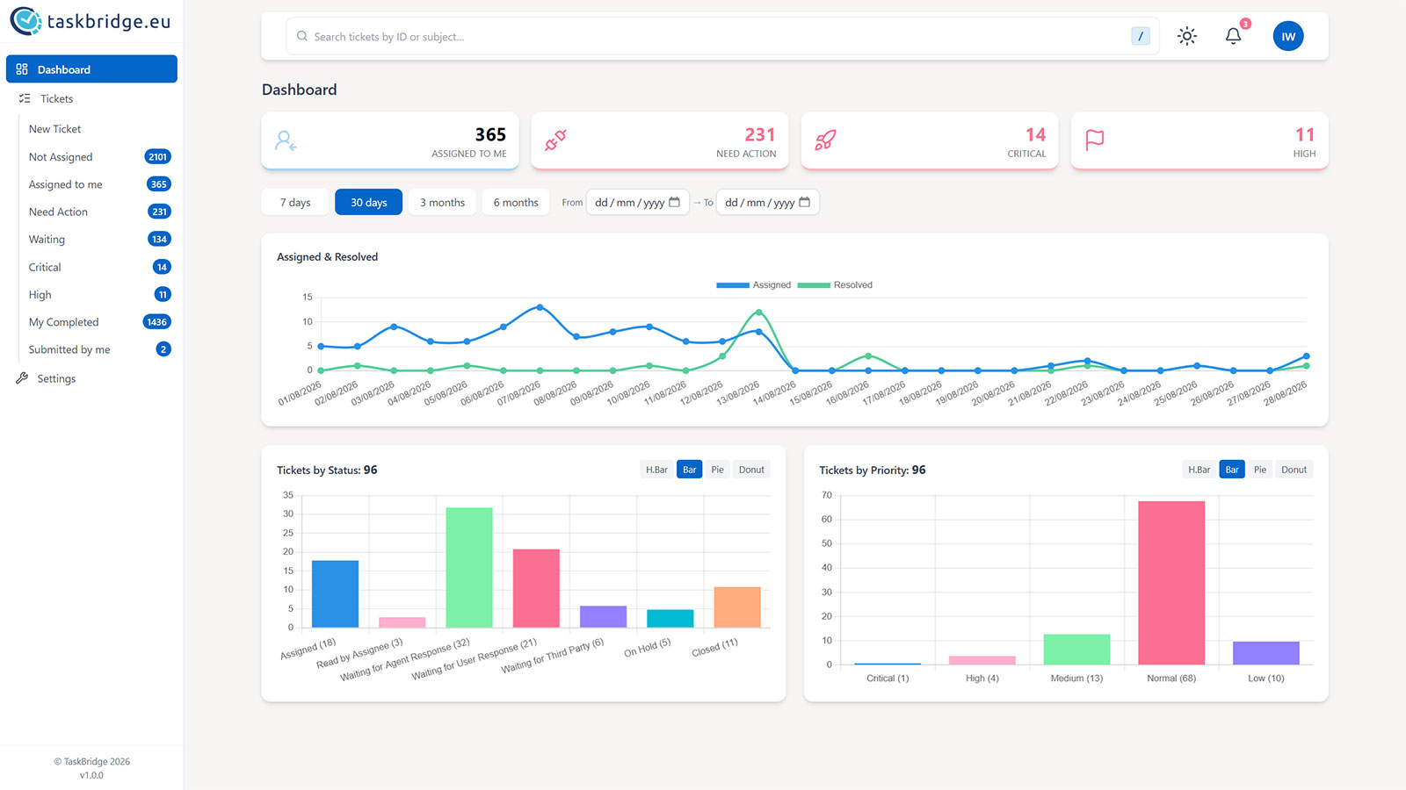The width and height of the screenshot is (1406, 790).
Task: Click the 2101 badge for Not Assigned
Action: tap(157, 157)
